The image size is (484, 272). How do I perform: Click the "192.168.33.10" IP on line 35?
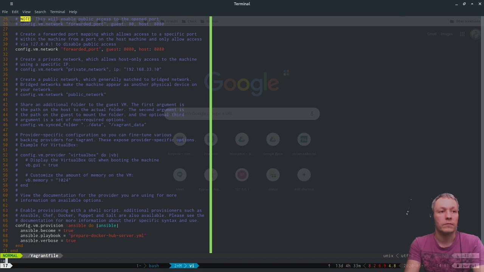[x=143, y=70]
